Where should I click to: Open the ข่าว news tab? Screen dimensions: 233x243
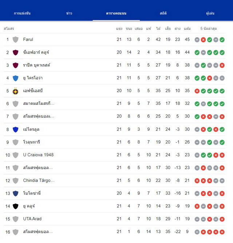click(x=69, y=13)
